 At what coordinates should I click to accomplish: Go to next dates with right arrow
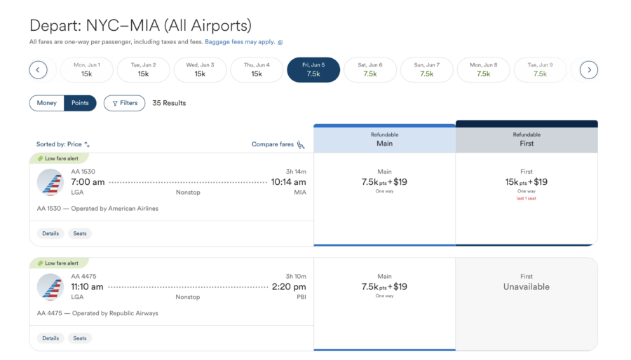pyautogui.click(x=589, y=70)
